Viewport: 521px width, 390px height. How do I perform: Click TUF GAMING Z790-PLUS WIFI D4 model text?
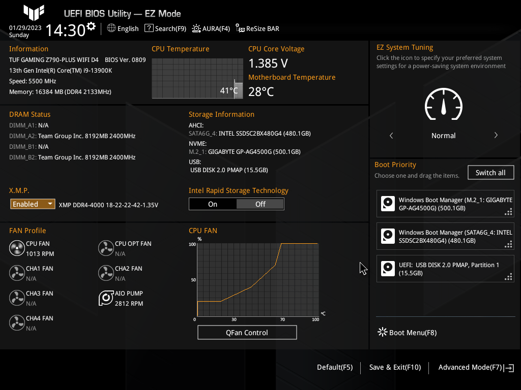click(54, 60)
